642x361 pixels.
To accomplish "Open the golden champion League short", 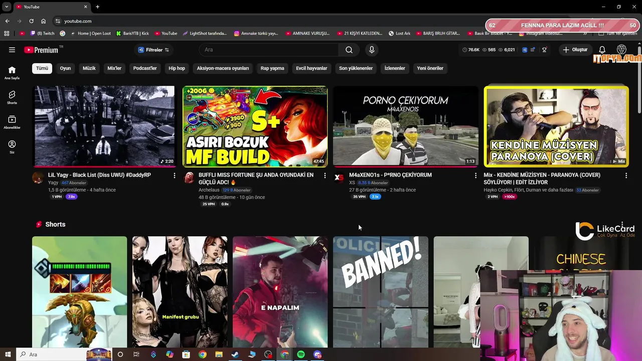I will point(79,292).
